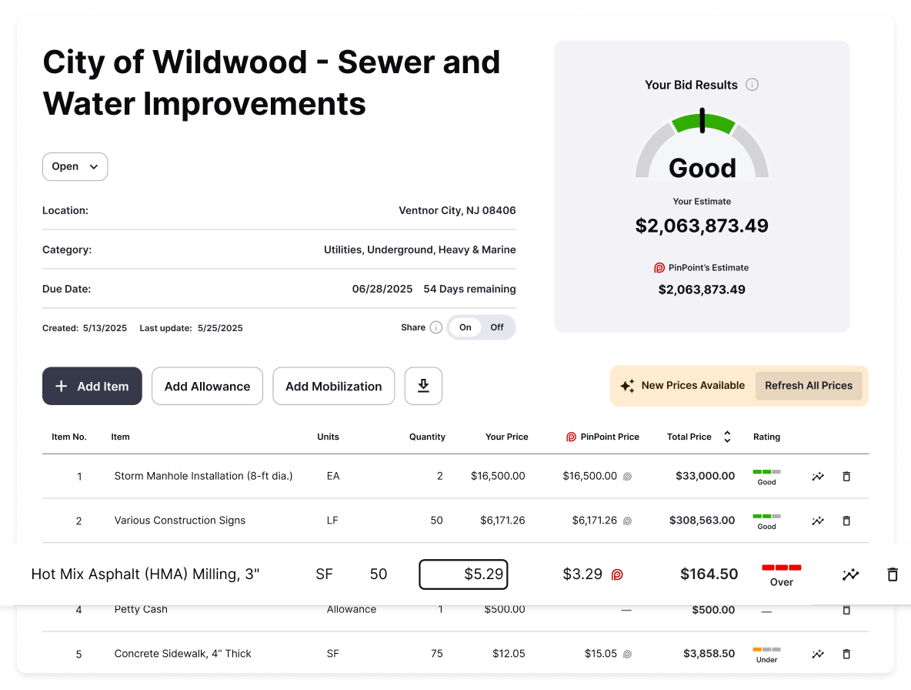Click the $5.29 Your Price input field
The image size is (911, 690).
point(463,574)
